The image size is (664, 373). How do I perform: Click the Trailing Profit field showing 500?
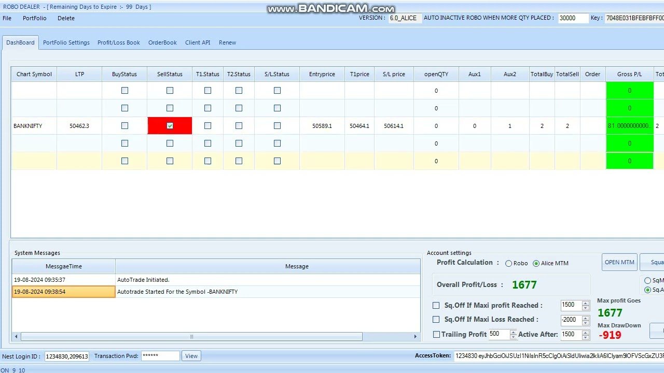coord(499,334)
